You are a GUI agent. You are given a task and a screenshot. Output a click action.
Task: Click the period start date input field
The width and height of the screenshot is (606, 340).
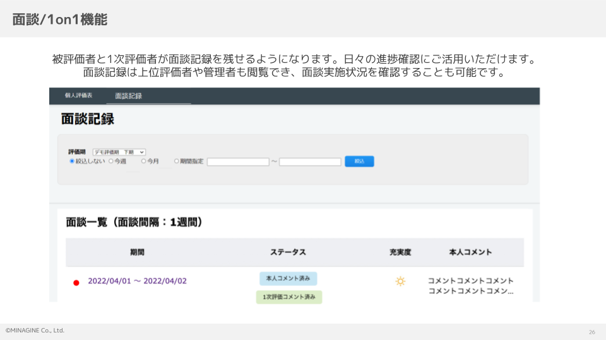tap(238, 162)
